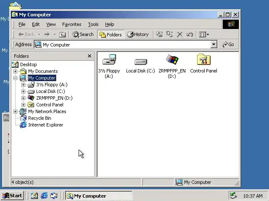The image size is (269, 201).
Task: Click My Computer taskbar button
Action: tap(98, 196)
